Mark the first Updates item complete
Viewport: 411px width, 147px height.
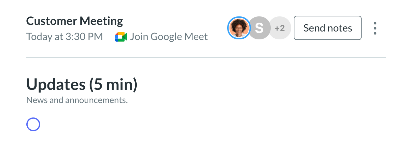tap(33, 124)
